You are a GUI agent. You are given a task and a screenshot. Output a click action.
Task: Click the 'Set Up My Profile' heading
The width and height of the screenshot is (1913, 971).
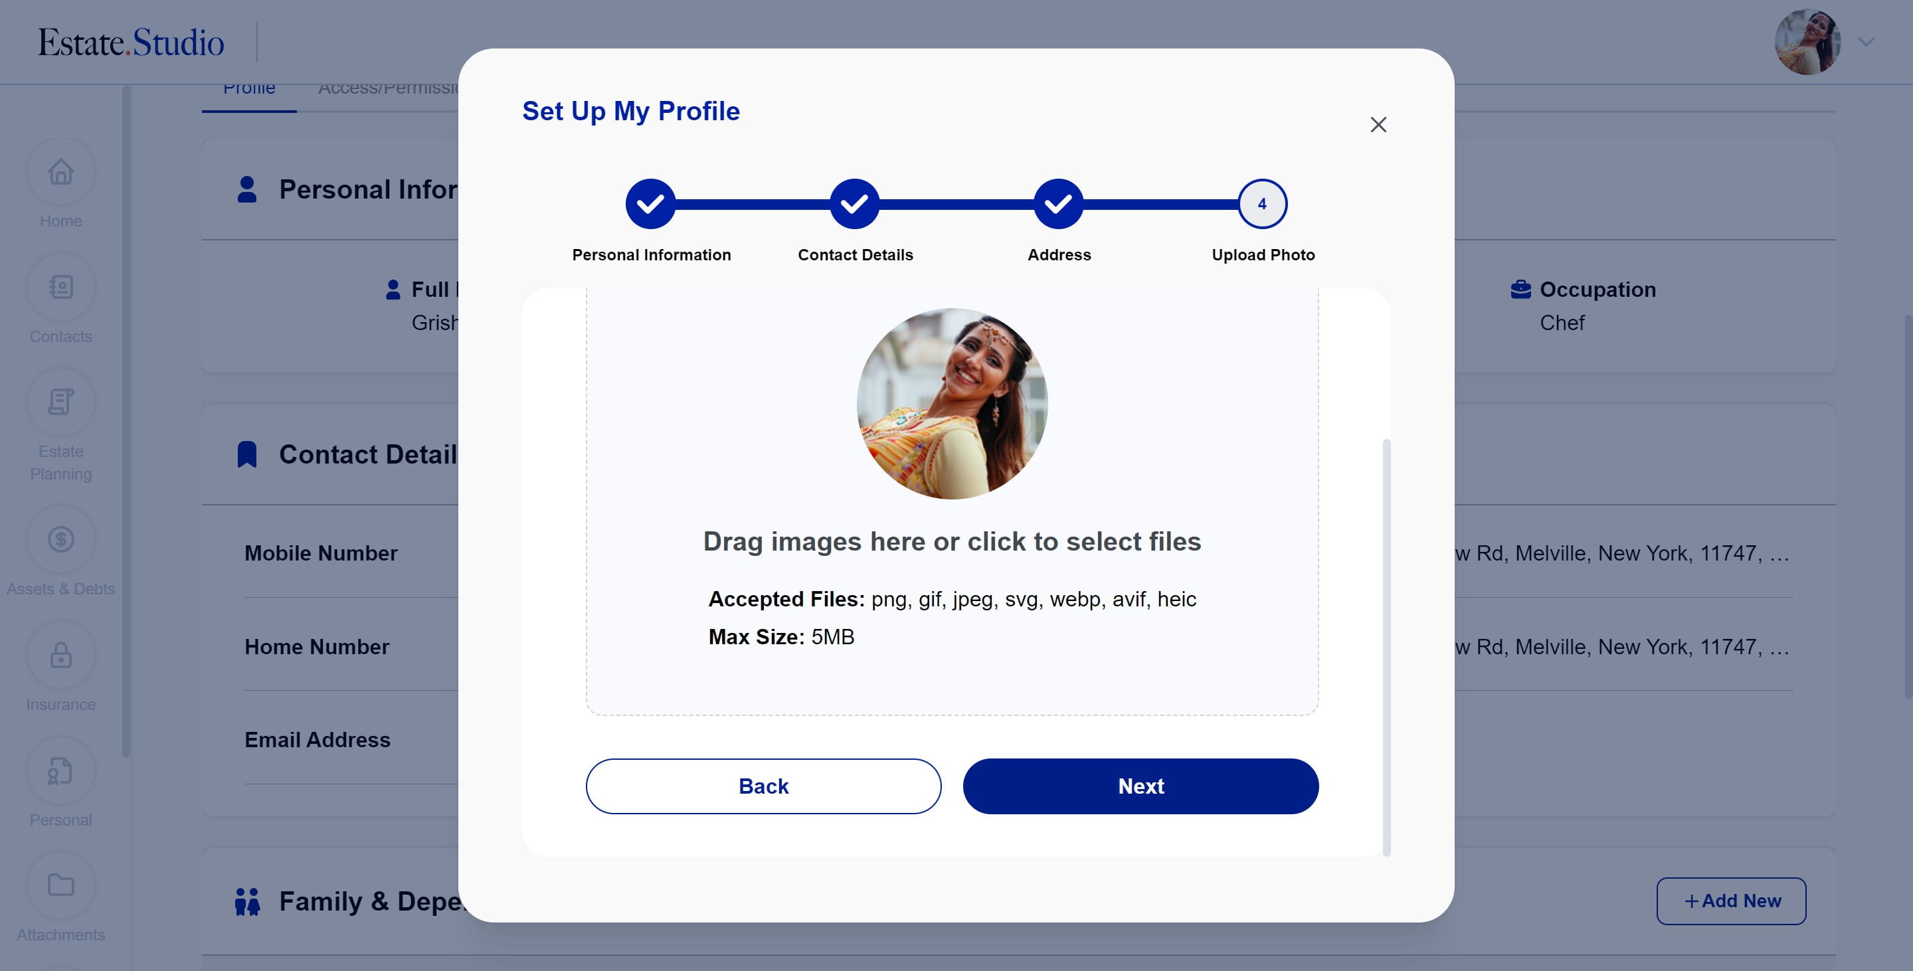pos(631,112)
